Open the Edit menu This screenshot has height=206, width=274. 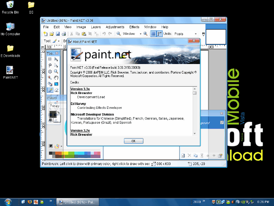tap(57, 27)
